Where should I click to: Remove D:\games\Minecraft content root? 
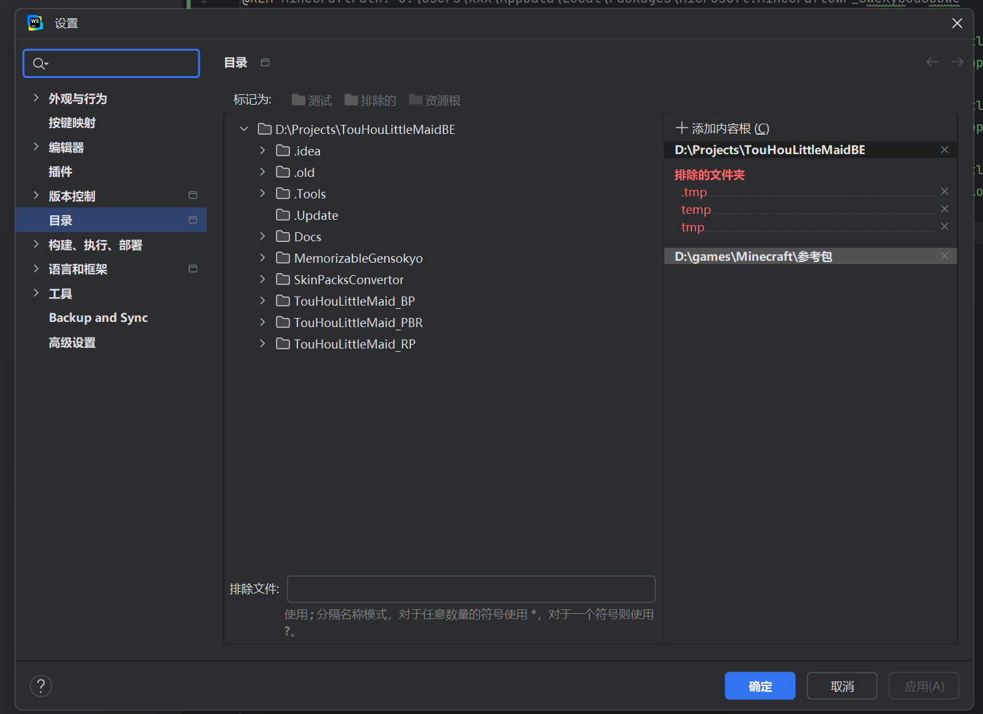point(945,256)
